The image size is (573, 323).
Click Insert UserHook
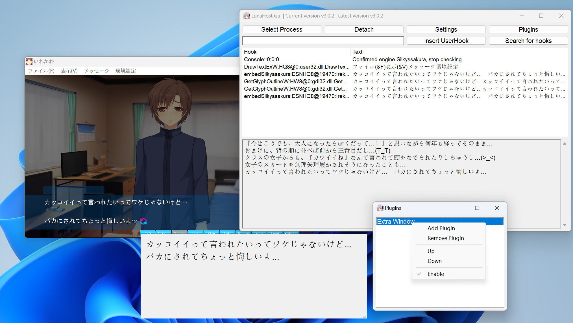click(446, 41)
